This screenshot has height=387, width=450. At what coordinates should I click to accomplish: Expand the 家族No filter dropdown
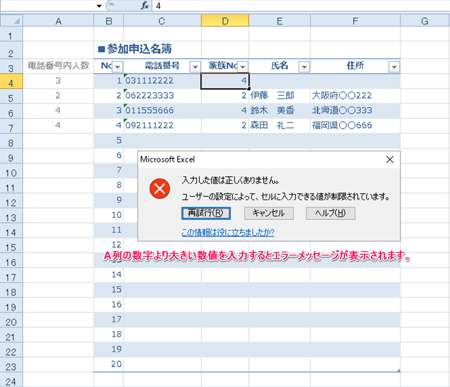point(243,66)
